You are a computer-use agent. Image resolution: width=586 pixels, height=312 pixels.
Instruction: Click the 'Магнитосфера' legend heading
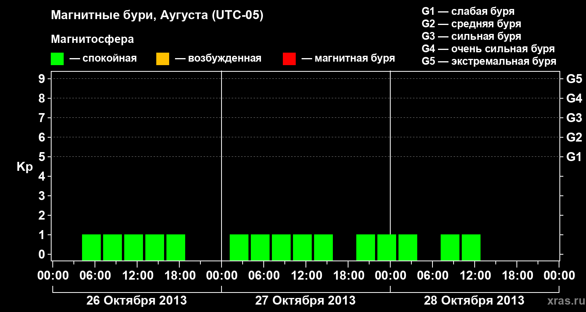tap(92, 39)
